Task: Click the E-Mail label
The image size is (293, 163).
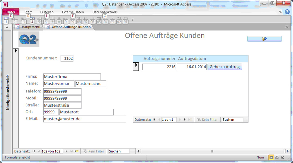Action: [x=32, y=119]
